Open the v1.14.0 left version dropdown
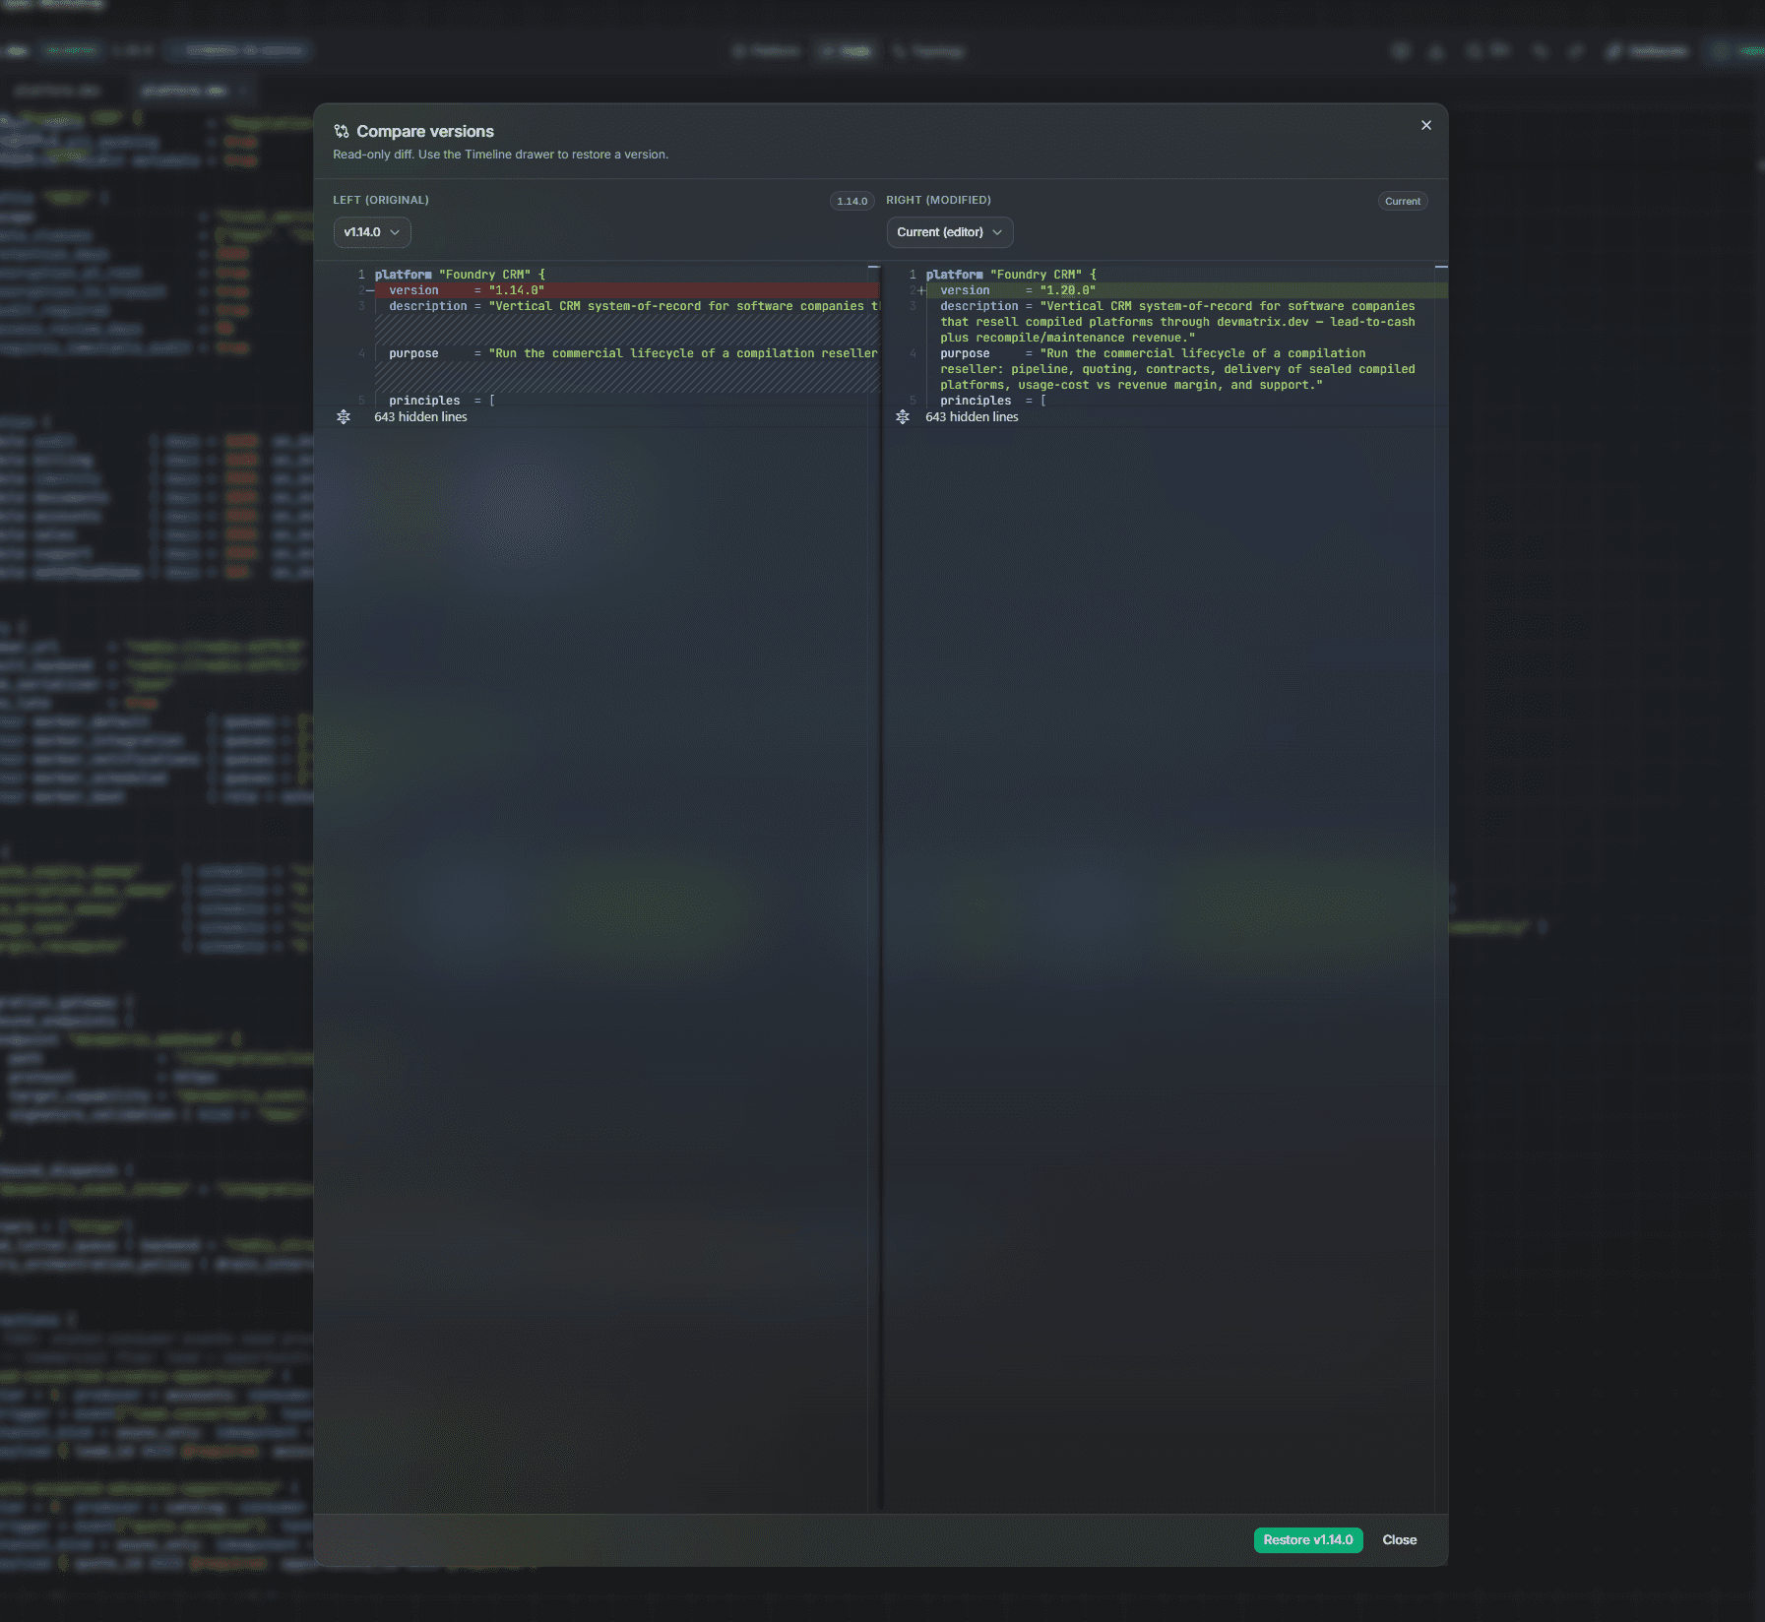Screen dimensions: 1765x1622 372,232
